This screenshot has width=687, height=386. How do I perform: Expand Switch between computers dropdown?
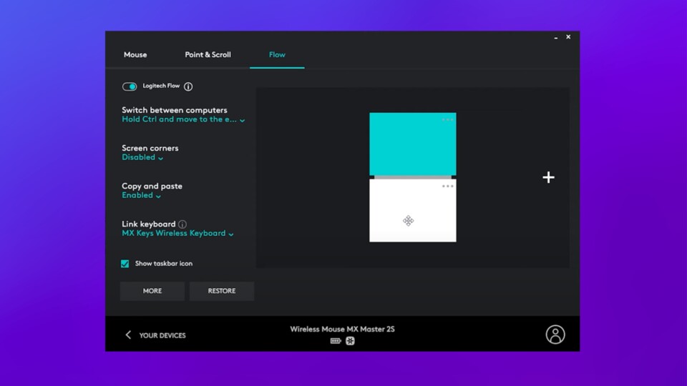click(x=183, y=119)
